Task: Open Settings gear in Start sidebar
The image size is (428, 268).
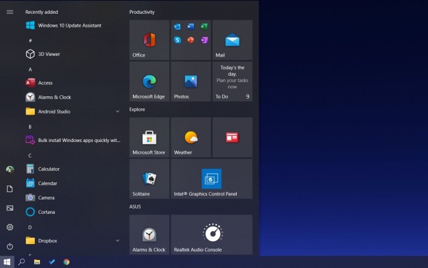Action: (10, 227)
